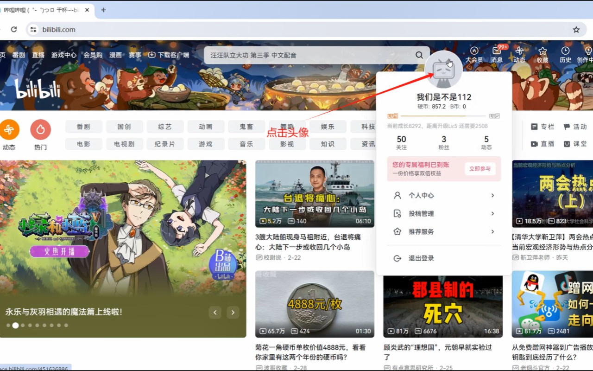Reload the page with refresh icon

(14, 29)
